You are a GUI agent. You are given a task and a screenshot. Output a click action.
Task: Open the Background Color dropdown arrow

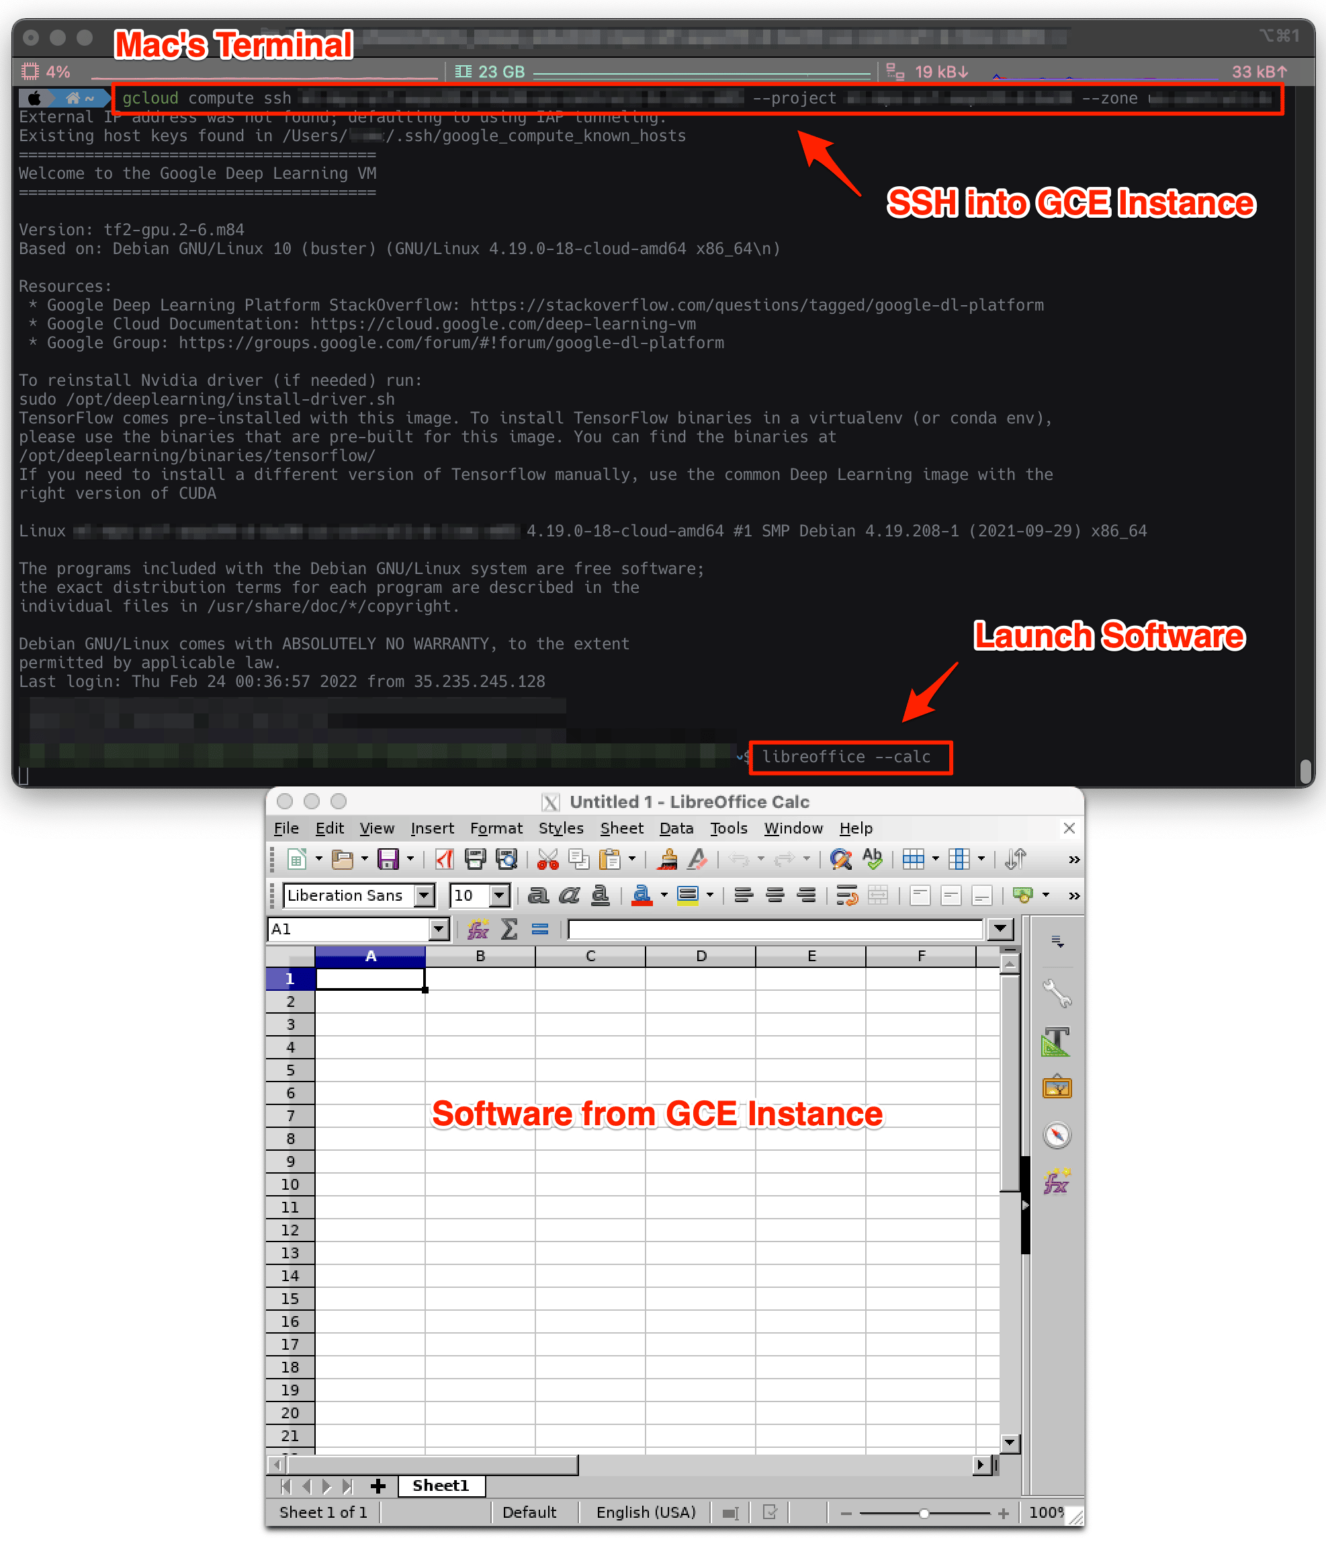(709, 895)
